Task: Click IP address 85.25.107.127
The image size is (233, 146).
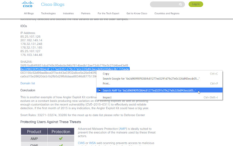Action: point(30,51)
